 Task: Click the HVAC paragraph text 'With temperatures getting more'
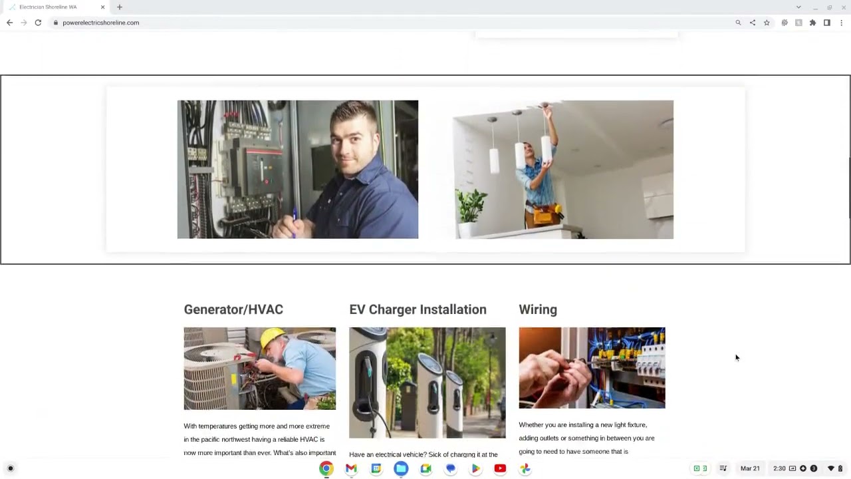point(257,426)
